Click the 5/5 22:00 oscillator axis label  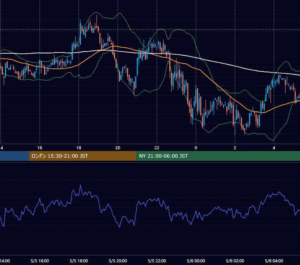157,261
